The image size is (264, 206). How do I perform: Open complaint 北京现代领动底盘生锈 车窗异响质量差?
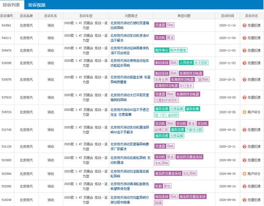(x=130, y=80)
